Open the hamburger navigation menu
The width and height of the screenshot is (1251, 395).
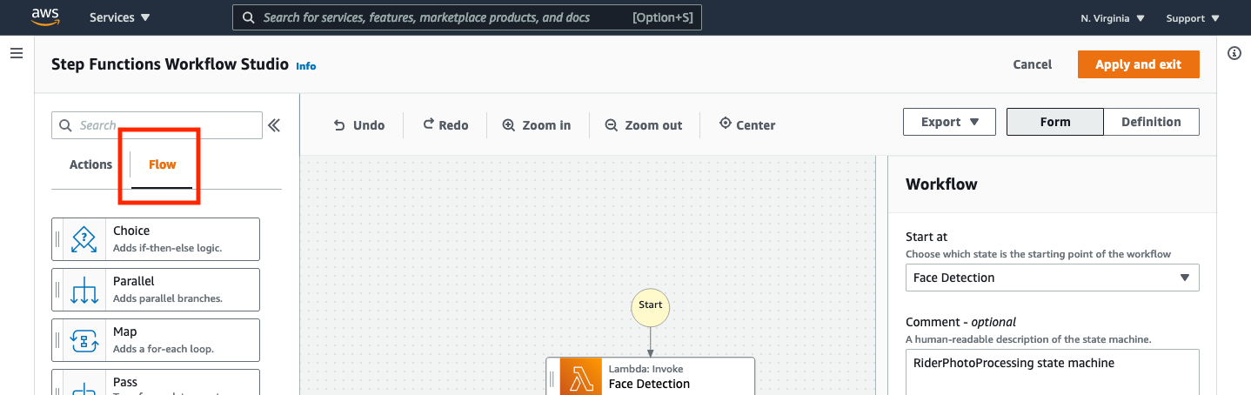[x=16, y=53]
